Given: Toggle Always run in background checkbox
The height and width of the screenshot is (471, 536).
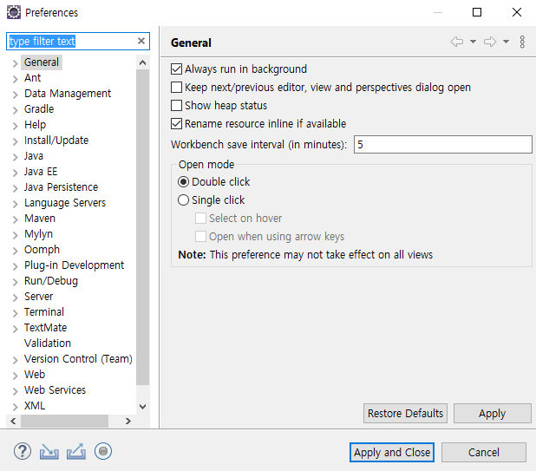Looking at the screenshot, I should [x=176, y=69].
